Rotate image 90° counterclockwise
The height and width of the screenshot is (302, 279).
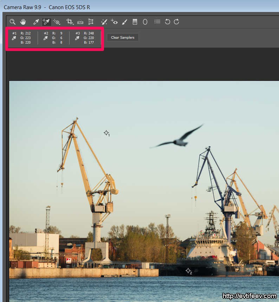168,22
